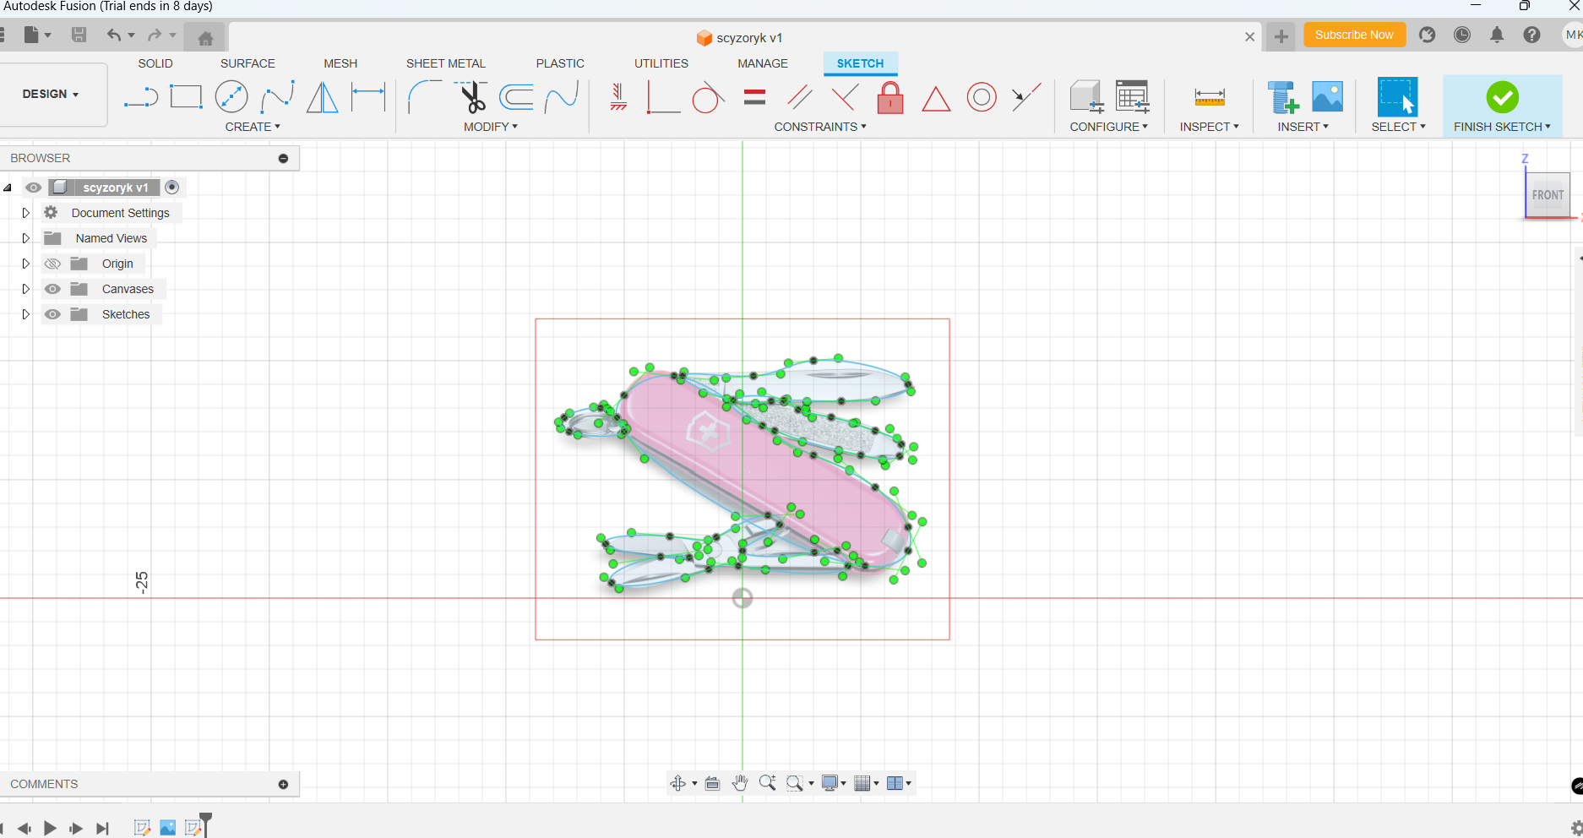This screenshot has width=1583, height=838.
Task: Apply the Perpendicular constraint
Action: (x=845, y=97)
